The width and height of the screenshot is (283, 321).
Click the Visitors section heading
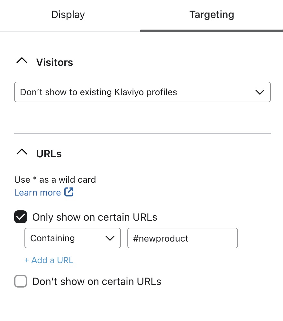tap(55, 62)
